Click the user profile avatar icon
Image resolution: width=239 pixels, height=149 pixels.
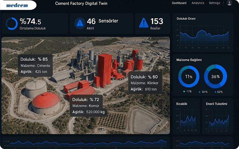[229, 3]
